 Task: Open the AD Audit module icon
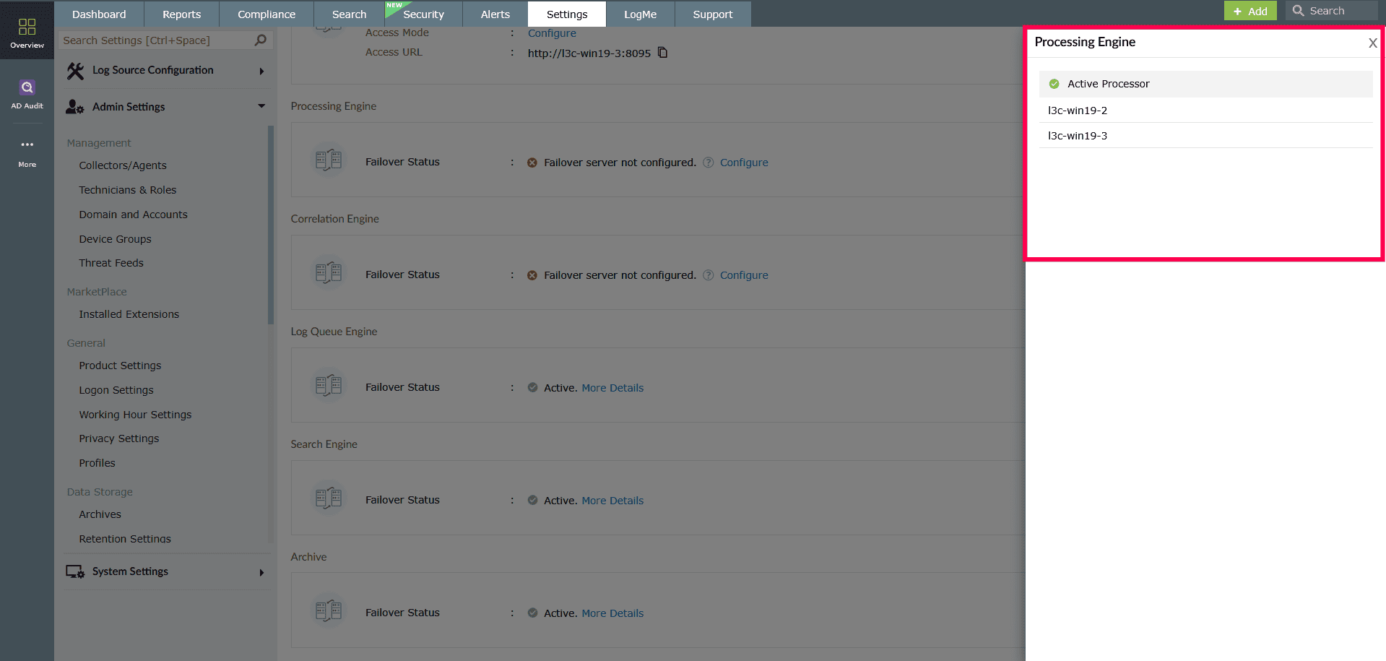click(x=27, y=87)
